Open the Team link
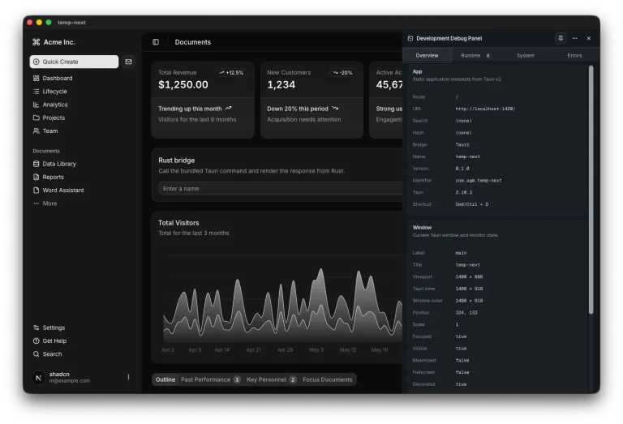The width and height of the screenshot is (623, 424). point(84,131)
